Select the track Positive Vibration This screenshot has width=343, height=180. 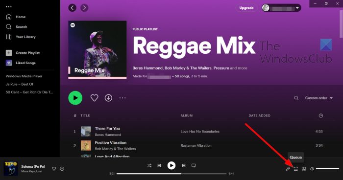click(111, 143)
